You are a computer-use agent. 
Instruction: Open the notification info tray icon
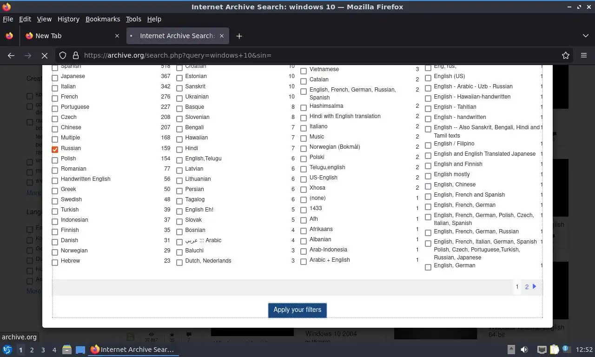click(566, 349)
